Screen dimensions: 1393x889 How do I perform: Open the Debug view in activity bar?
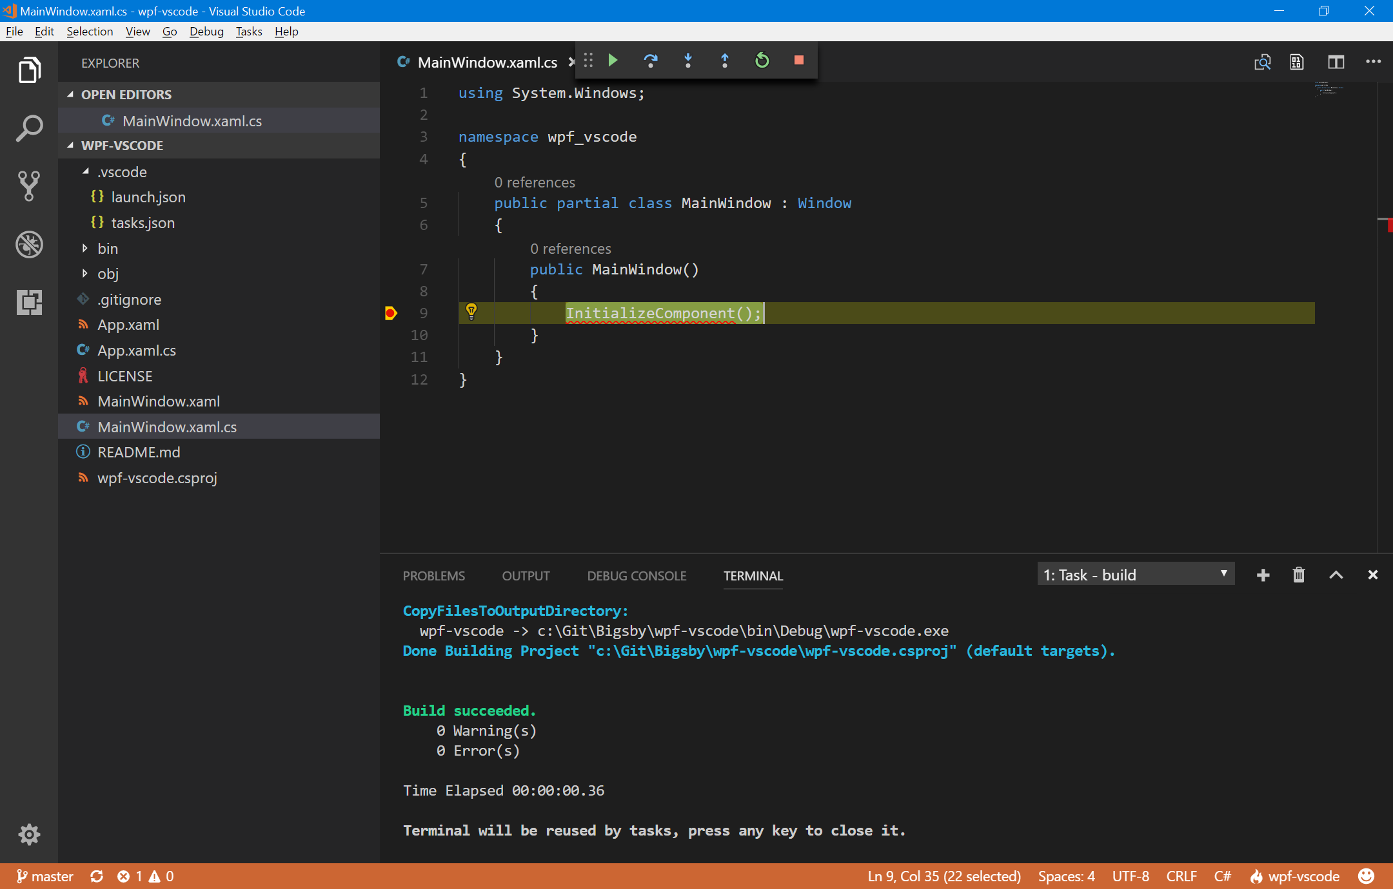(x=29, y=244)
